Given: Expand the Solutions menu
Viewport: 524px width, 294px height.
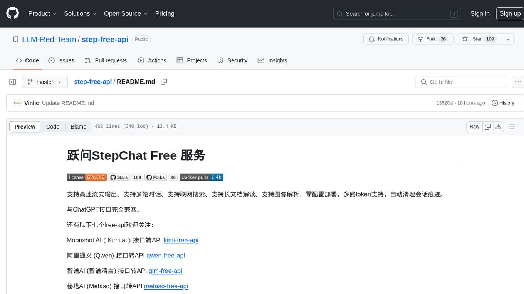Looking at the screenshot, I should click(80, 13).
